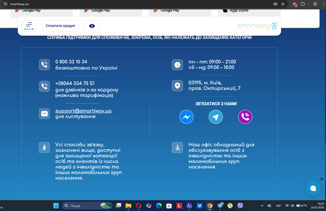
Task: Click the address text 03195, м. Київ
Action: (x=205, y=83)
